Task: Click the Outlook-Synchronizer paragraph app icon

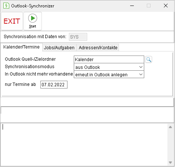Action: click(6, 6)
